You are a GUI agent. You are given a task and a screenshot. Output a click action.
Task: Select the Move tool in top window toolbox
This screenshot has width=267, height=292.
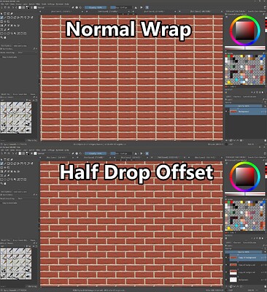pyautogui.click(x=5, y=21)
